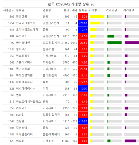
Task: Select the stock name 핑거스토리
Action: tap(23, 69)
